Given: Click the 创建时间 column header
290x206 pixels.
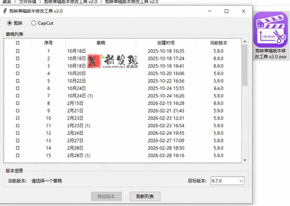Looking at the screenshot, I should tap(166, 43).
